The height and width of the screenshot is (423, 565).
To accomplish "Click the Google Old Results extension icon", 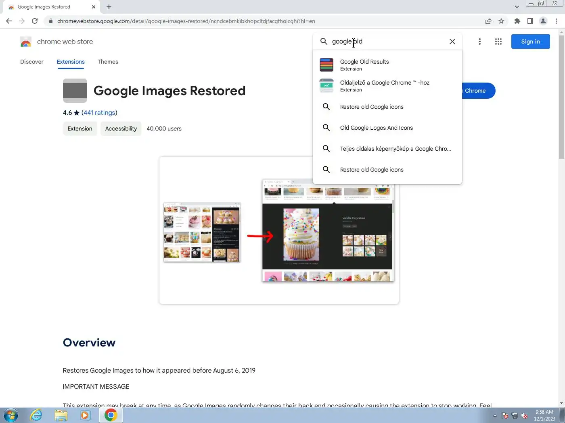I will 326,65.
